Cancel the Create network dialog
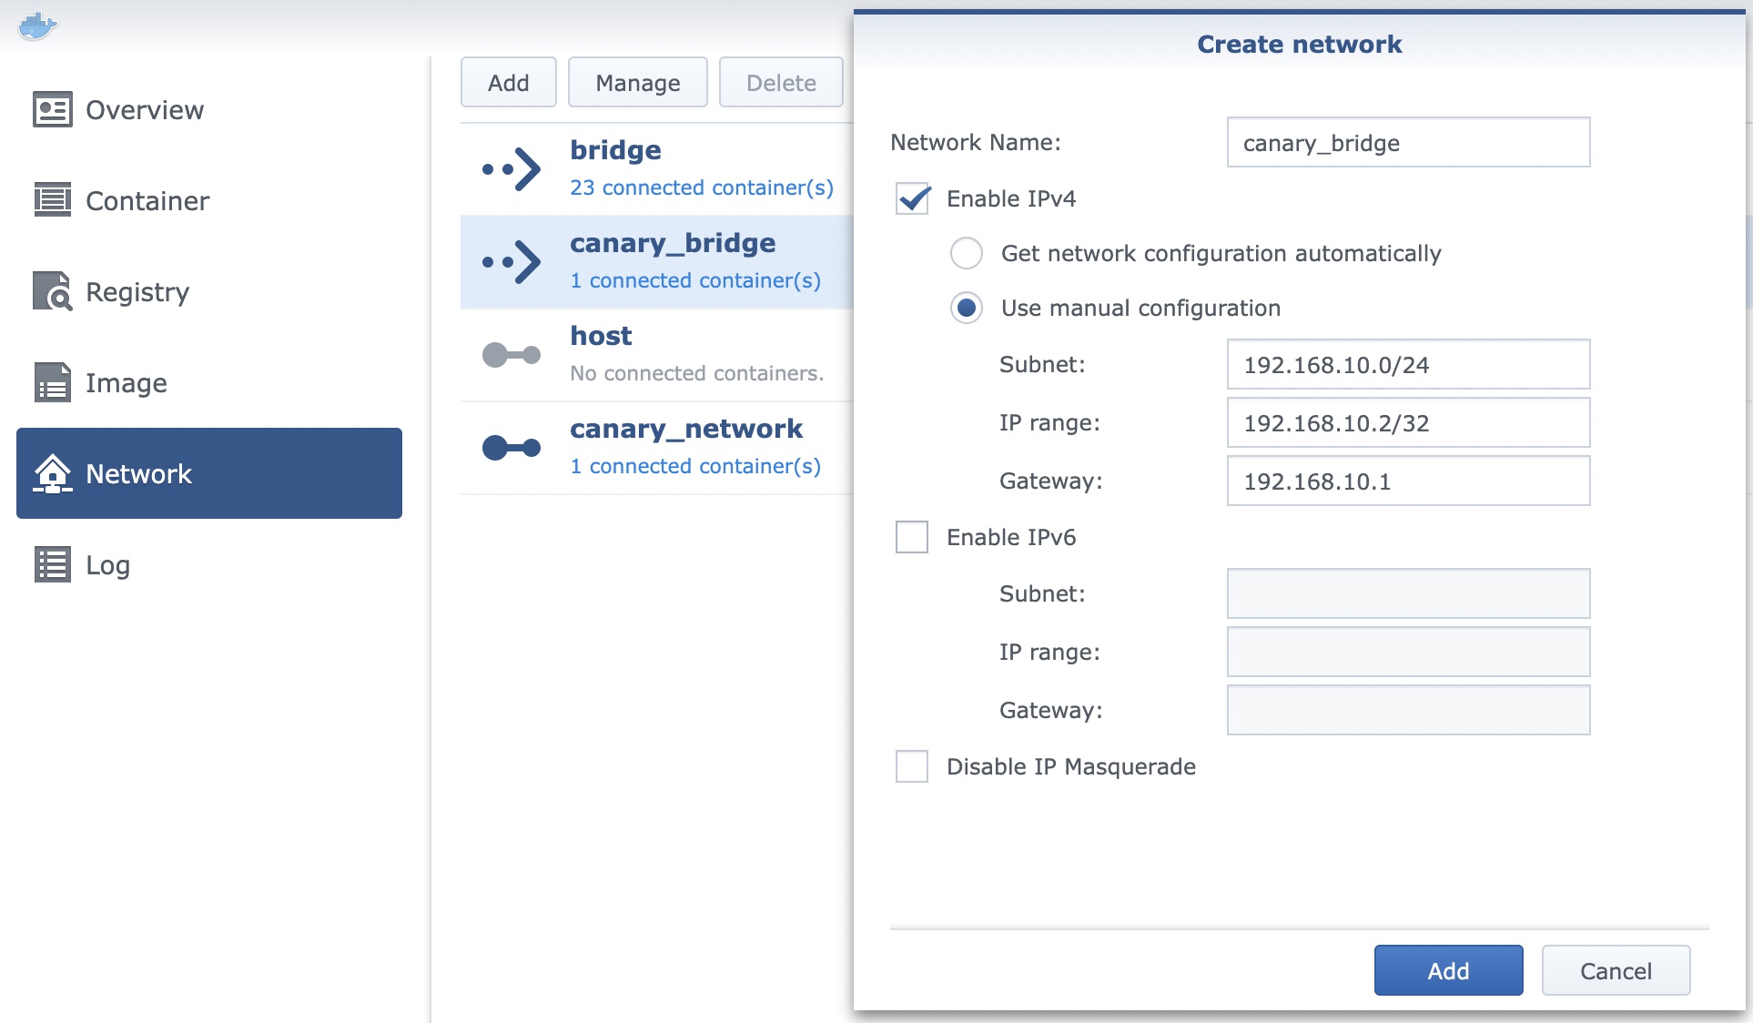Screen dimensions: 1753x1023 point(1616,971)
